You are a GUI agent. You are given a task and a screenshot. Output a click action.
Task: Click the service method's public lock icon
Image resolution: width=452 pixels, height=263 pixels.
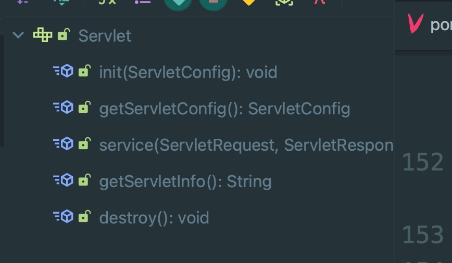[84, 144]
